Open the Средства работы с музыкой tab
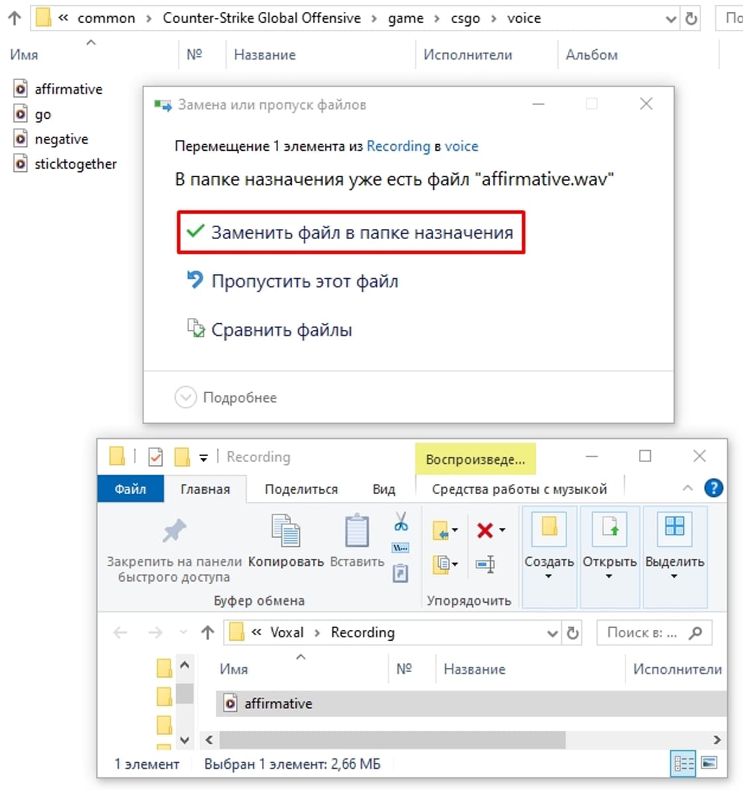 pyautogui.click(x=519, y=489)
